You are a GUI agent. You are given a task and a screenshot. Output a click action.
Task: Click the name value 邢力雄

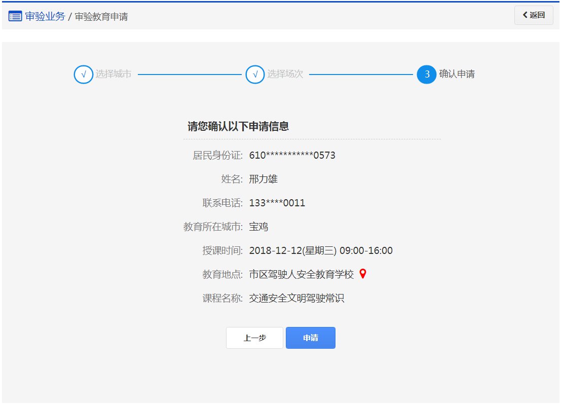[x=264, y=179]
